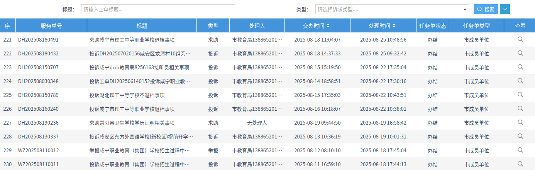View record DH202508150789 via magnifier icon

click(x=520, y=95)
